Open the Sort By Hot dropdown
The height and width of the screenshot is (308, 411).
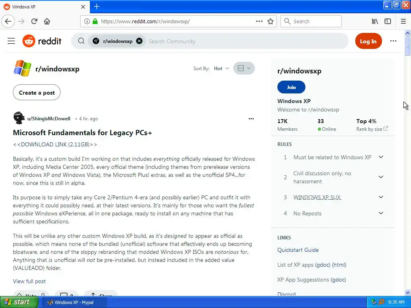pos(221,68)
